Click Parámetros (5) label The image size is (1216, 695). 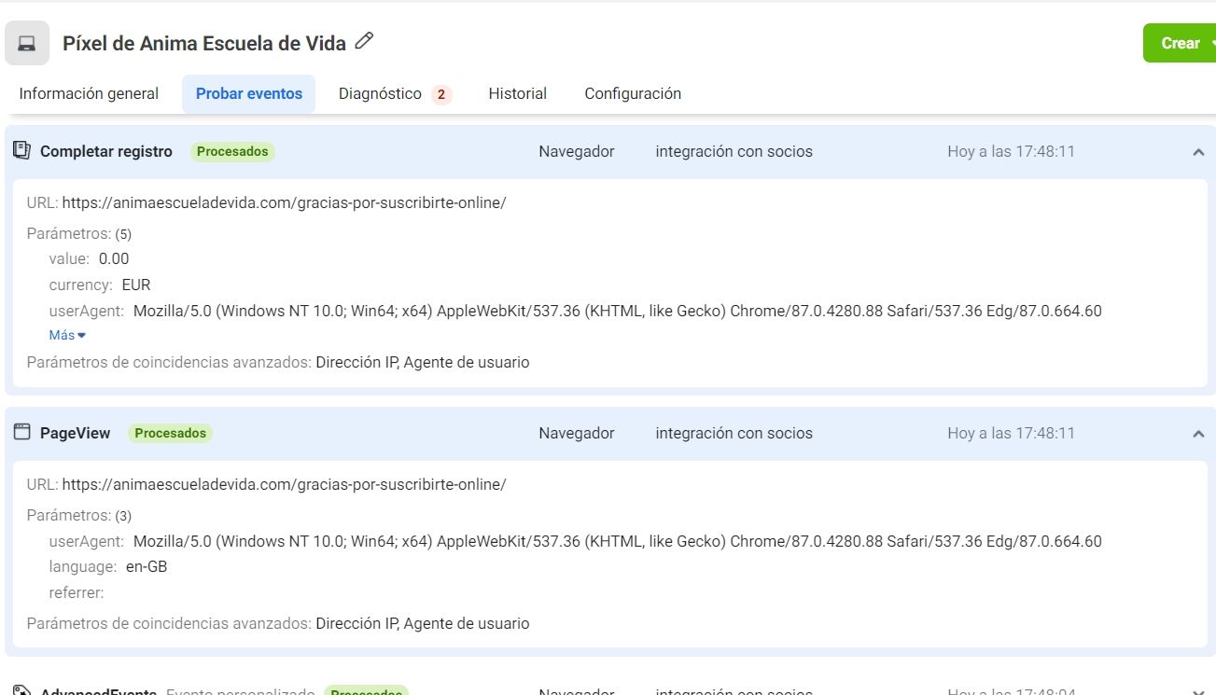click(79, 233)
